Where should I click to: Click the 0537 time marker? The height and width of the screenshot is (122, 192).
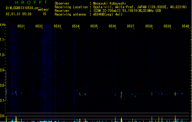(131, 26)
